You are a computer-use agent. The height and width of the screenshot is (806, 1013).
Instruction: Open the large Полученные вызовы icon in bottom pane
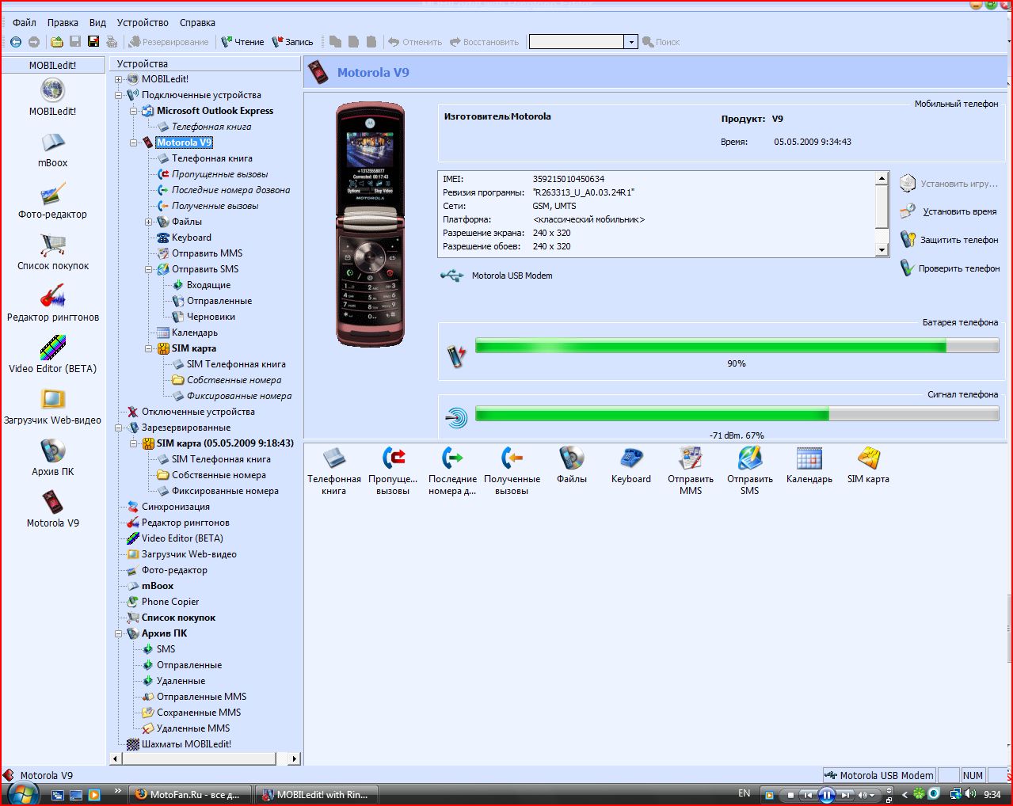(512, 458)
